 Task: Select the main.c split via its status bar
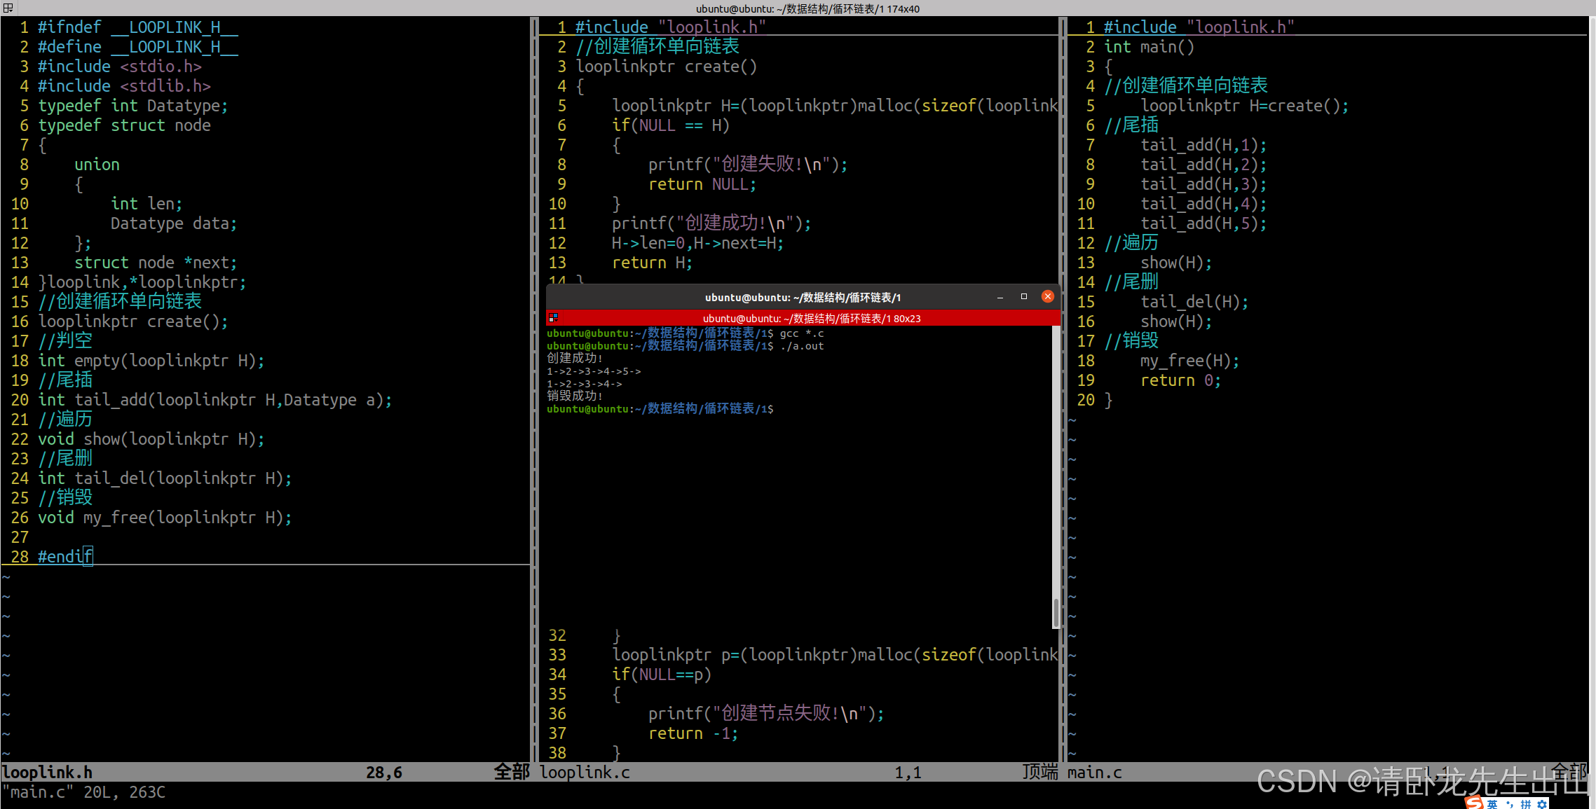click(x=1094, y=772)
